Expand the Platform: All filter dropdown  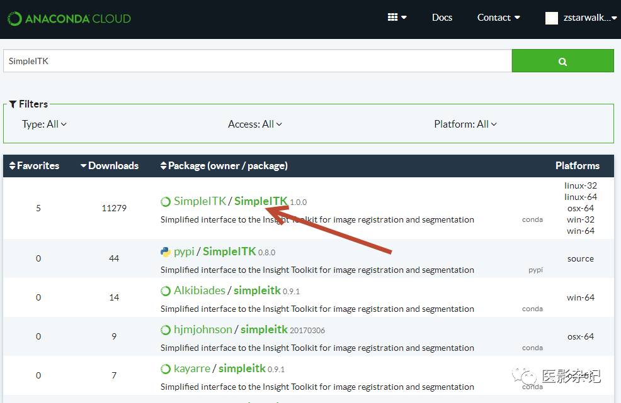[x=465, y=124]
